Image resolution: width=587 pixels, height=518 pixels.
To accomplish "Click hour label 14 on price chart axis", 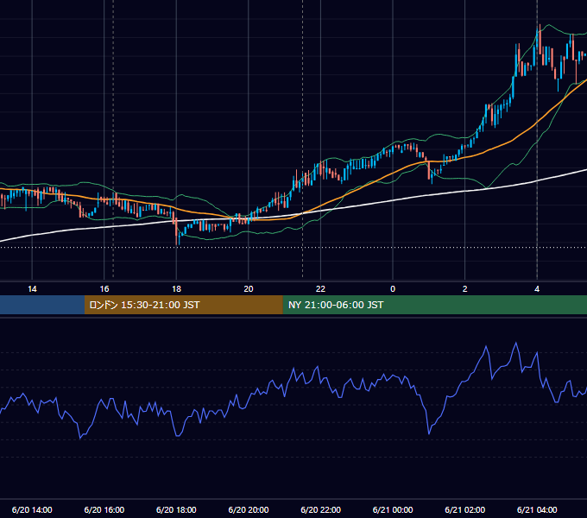I will click(x=32, y=289).
